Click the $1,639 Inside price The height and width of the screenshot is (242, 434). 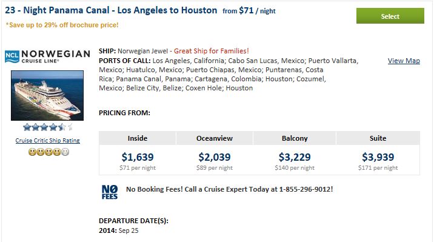(137, 157)
